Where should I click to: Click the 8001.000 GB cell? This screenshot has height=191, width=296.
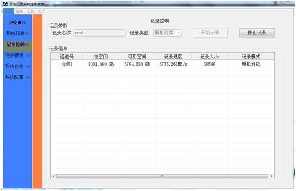[x=101, y=64]
